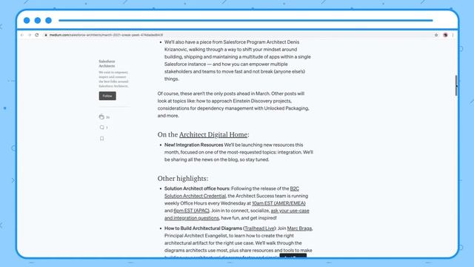The image size is (474, 267).
Task: Open the 10am EST (AMER/EMEA) link
Action: click(x=278, y=203)
